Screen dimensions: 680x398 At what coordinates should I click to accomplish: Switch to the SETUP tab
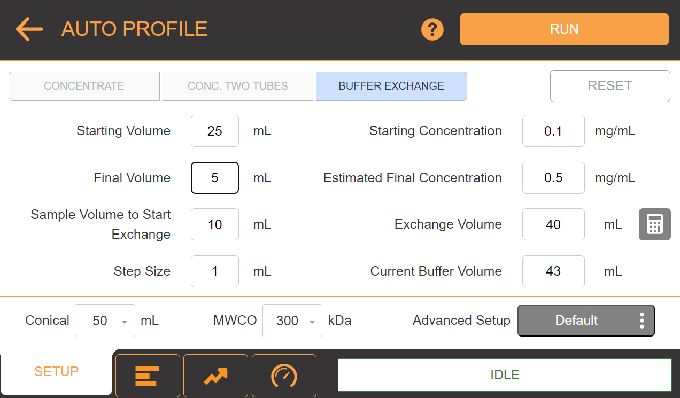(56, 371)
